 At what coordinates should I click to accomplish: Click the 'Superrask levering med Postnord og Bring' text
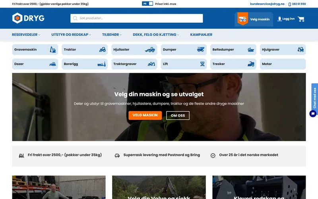162,155
